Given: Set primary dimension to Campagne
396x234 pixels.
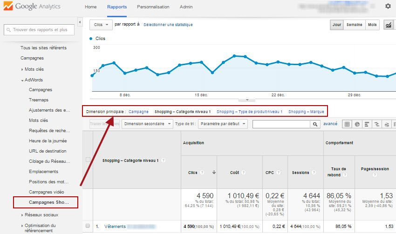Looking at the screenshot, I should tap(138, 112).
